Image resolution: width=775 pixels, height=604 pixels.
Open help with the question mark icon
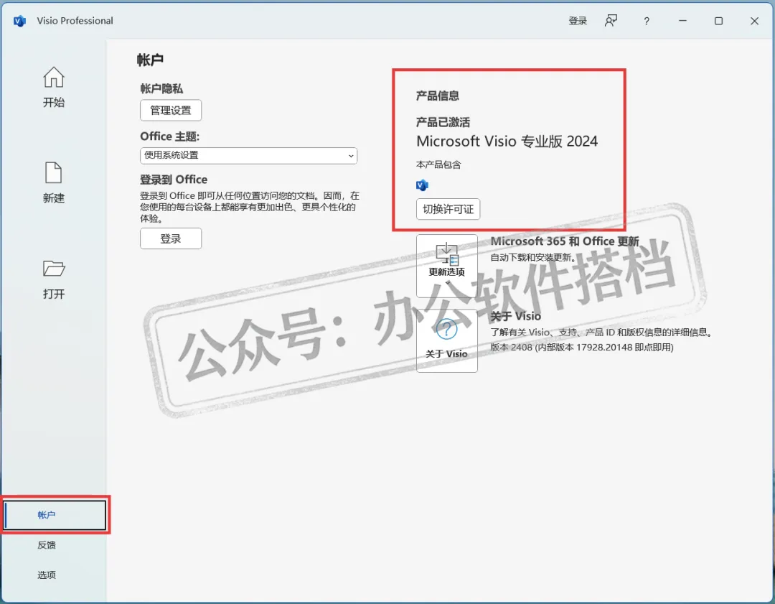[x=647, y=21]
